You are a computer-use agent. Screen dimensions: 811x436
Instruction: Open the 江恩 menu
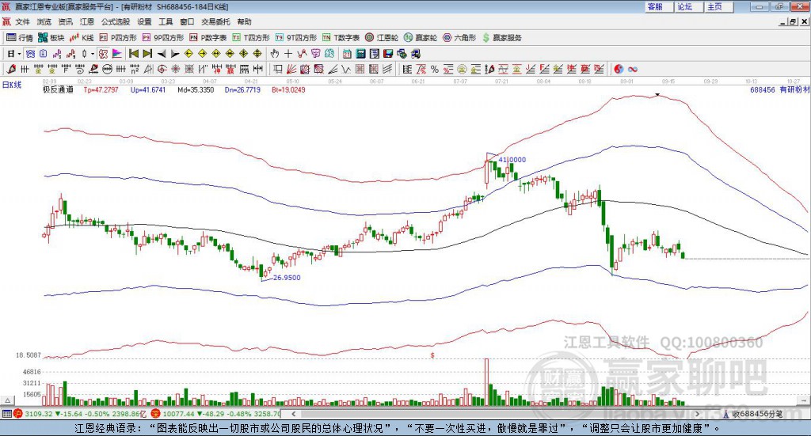[87, 21]
